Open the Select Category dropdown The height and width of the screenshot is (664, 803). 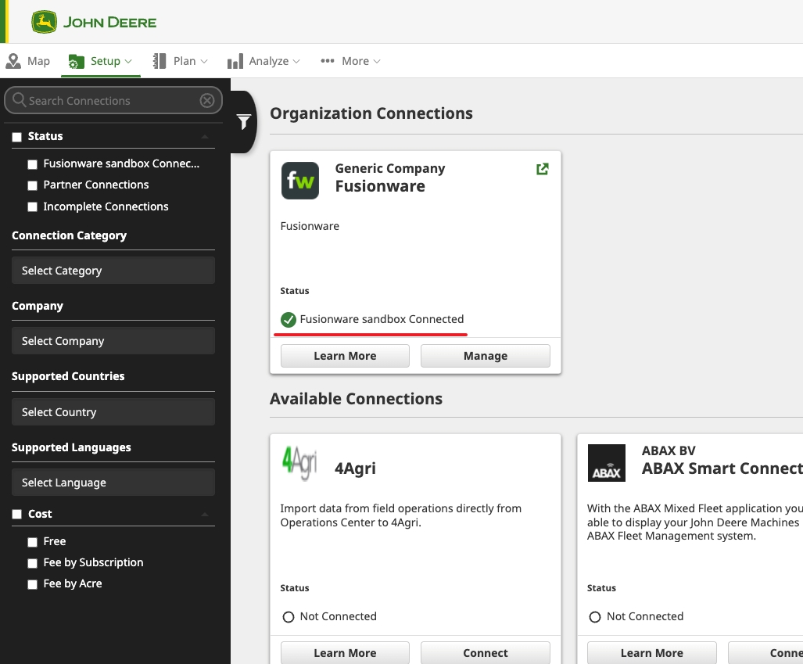(113, 271)
